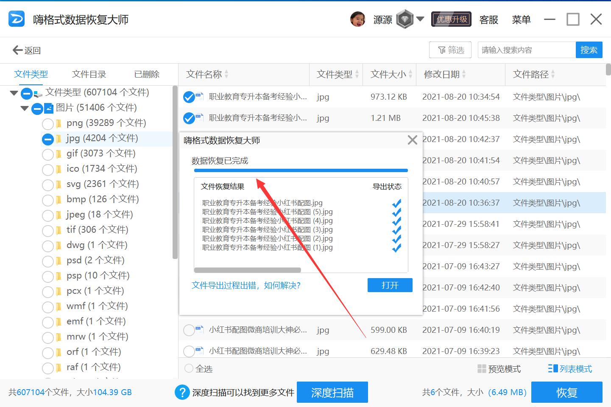The width and height of the screenshot is (611, 407).
Task: Close the recovery complete dialog
Action: click(412, 140)
